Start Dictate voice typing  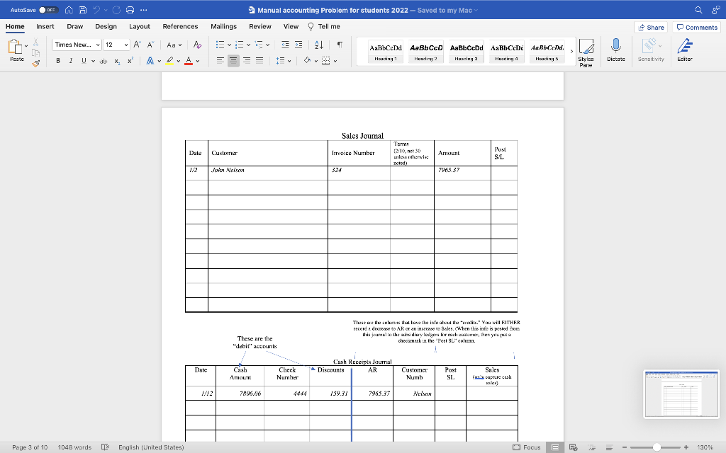(615, 50)
